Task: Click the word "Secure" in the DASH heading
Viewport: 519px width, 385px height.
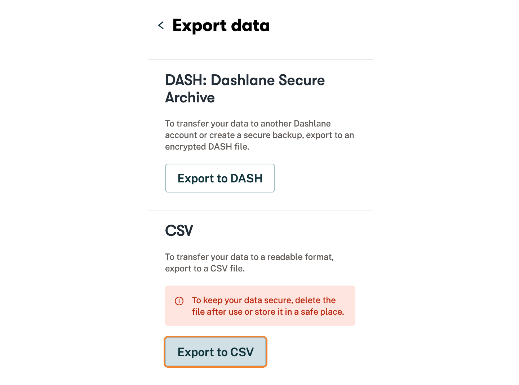Action: (x=301, y=80)
